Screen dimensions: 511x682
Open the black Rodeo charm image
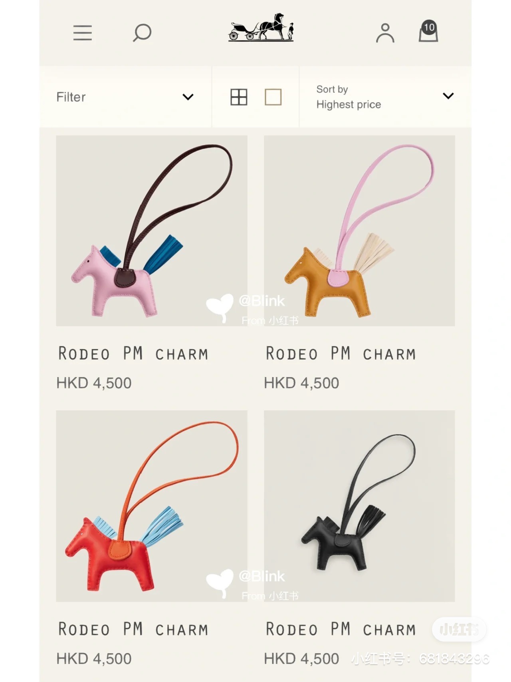click(x=359, y=506)
